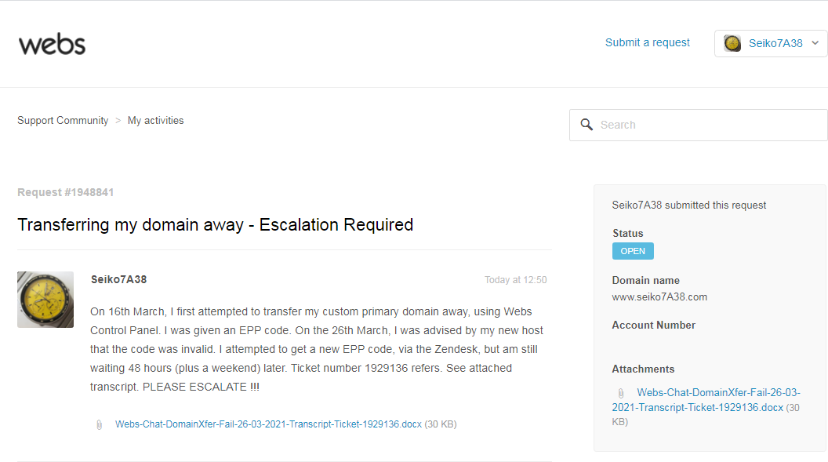Image resolution: width=828 pixels, height=462 pixels.
Task: Click the Submit a request link
Action: click(x=647, y=42)
